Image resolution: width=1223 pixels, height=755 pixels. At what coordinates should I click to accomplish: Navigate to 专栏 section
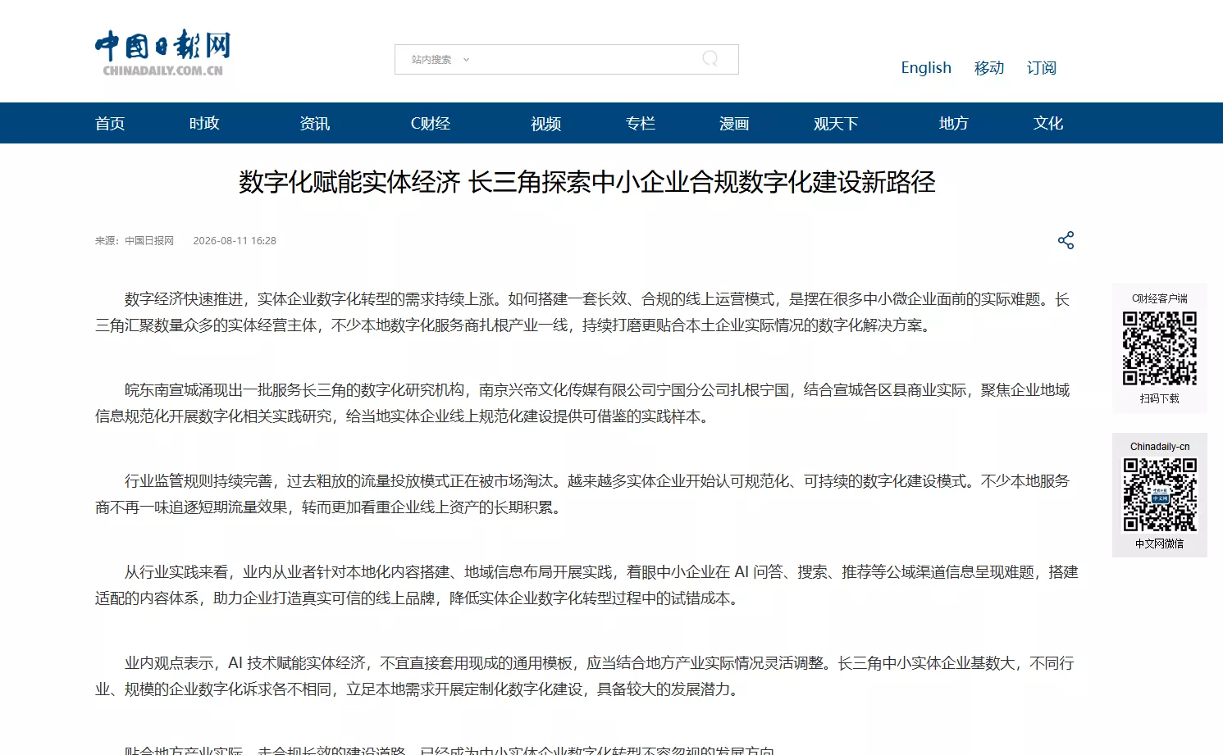pyautogui.click(x=641, y=123)
